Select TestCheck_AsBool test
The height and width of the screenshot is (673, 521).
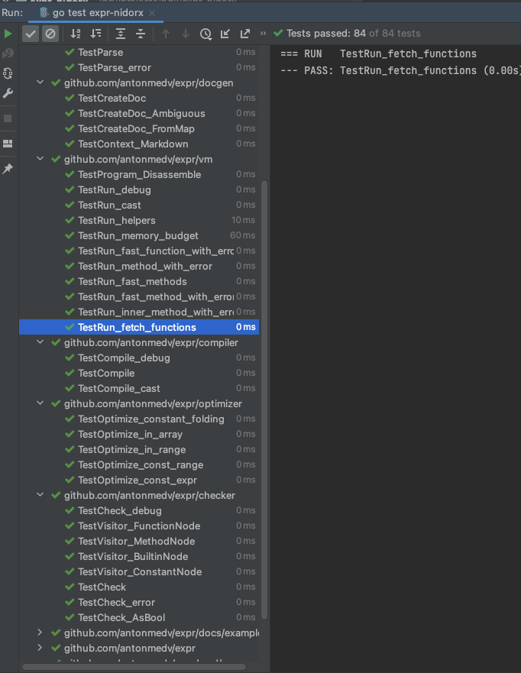tap(139, 618)
